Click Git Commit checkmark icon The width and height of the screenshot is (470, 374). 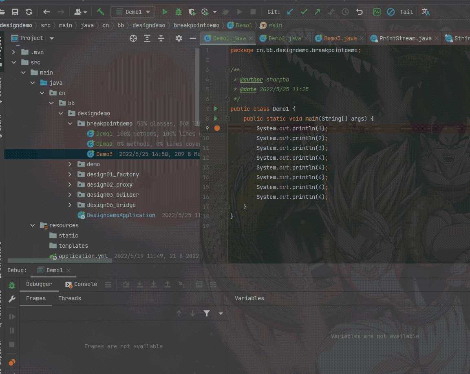click(x=304, y=12)
